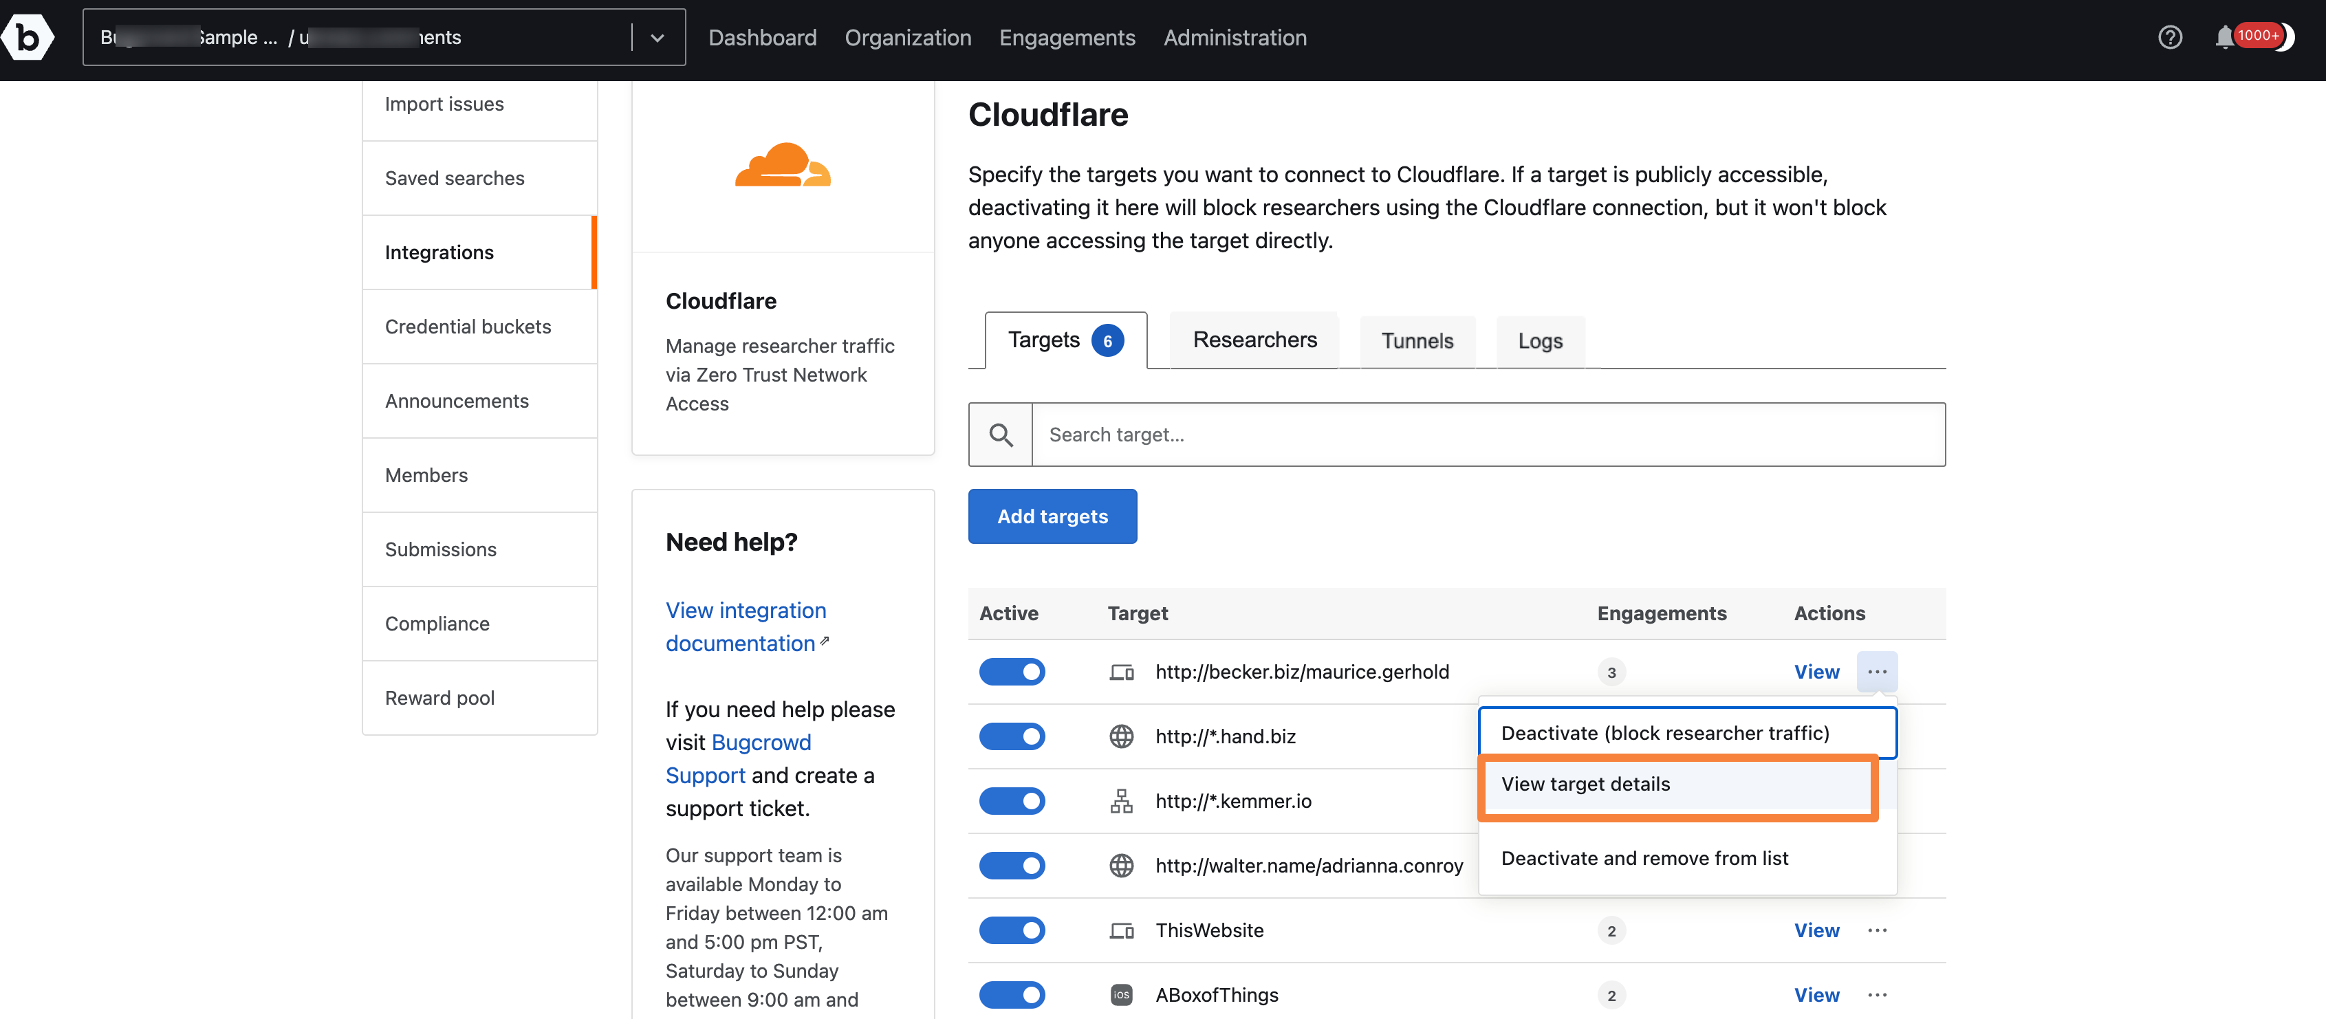The width and height of the screenshot is (2326, 1019).
Task: Toggle active switch for kemmer.io target
Action: (x=1012, y=800)
